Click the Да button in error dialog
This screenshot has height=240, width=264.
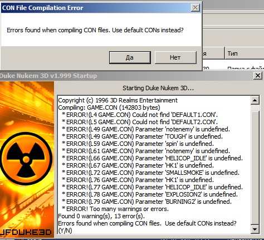pos(130,57)
